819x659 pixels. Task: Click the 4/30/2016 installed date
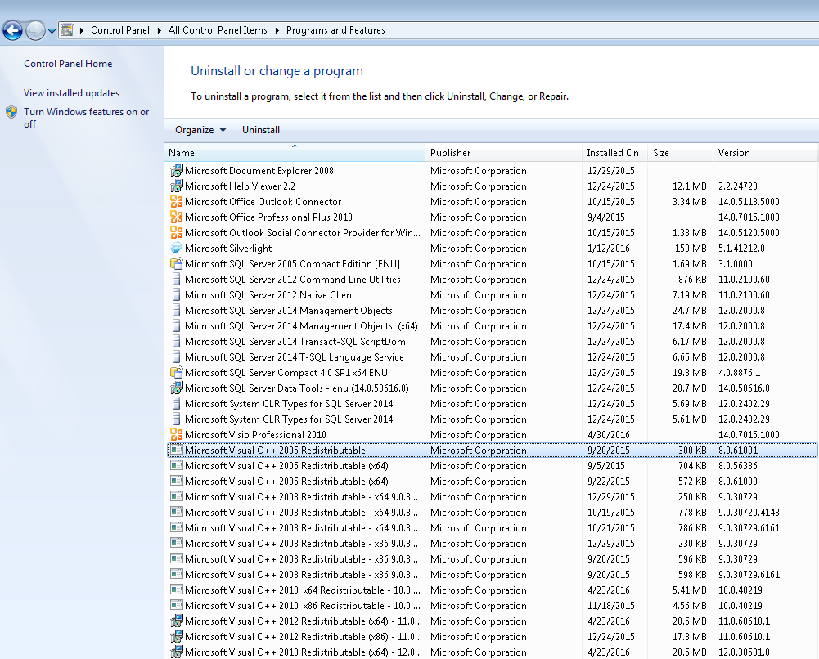click(609, 435)
